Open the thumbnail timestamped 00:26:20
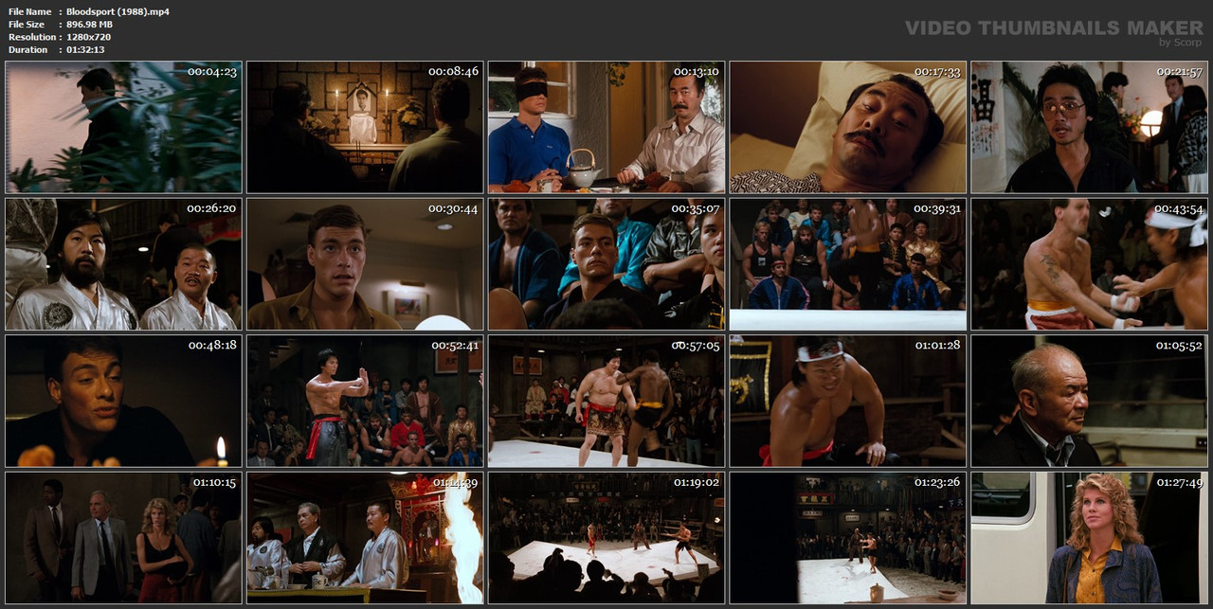1213x609 pixels. [x=123, y=264]
